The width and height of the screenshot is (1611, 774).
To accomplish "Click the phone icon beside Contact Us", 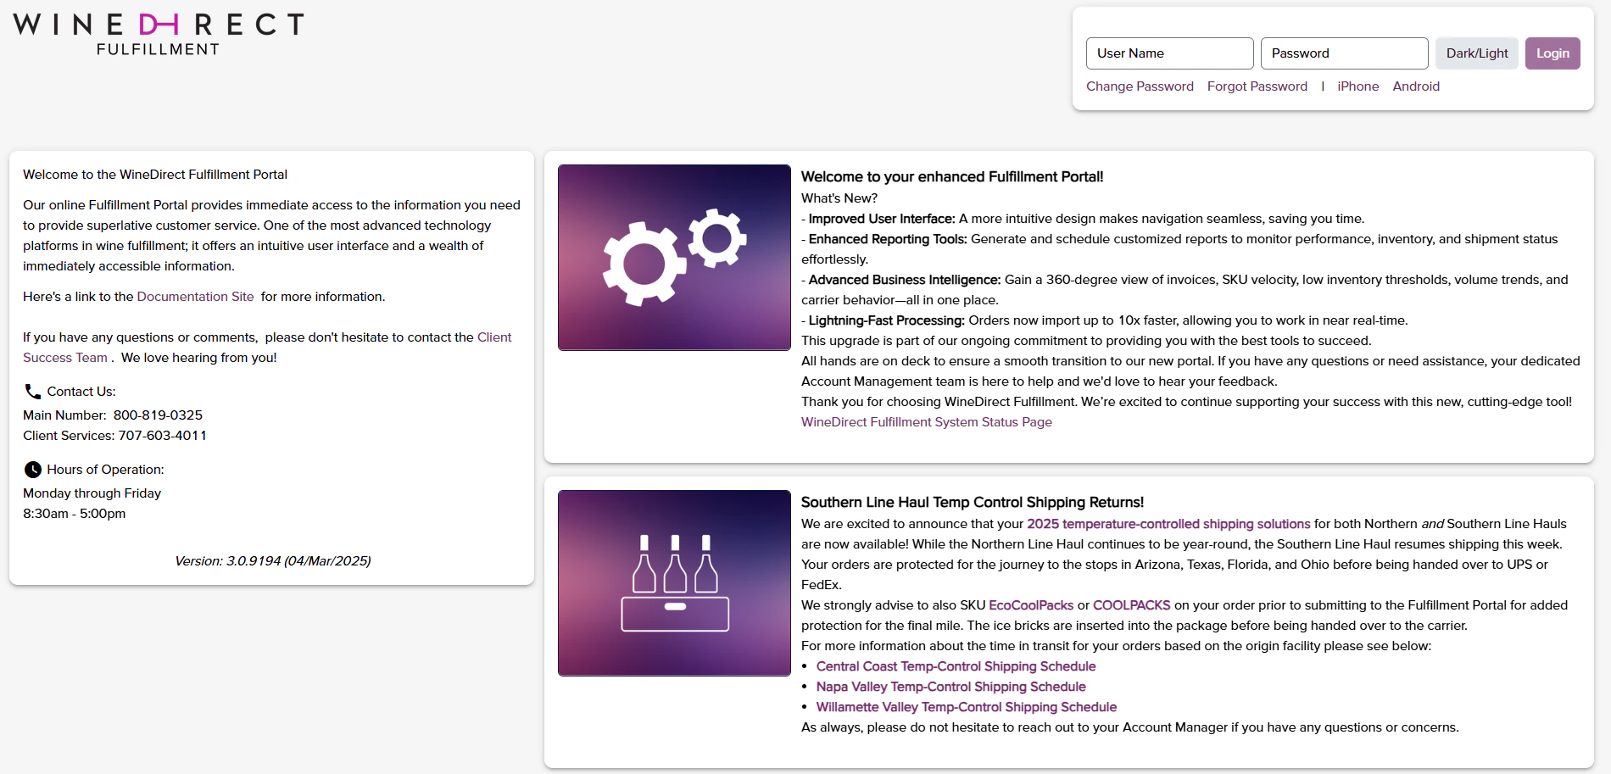I will pyautogui.click(x=32, y=391).
